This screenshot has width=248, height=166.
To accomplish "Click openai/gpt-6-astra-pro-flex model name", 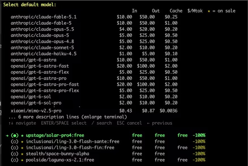I will click(45, 90).
